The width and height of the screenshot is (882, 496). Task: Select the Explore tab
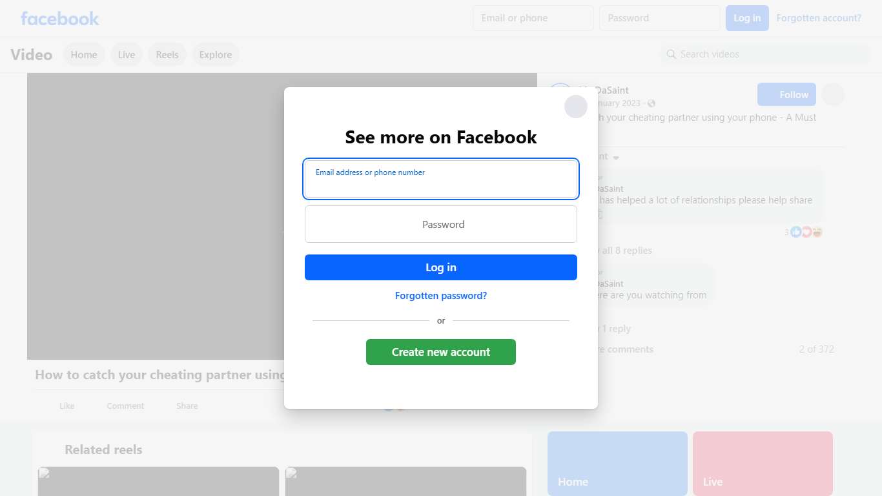[x=216, y=55]
